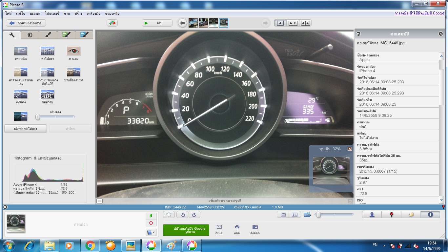Screen dimensions: 448x252
Task: Click the zoom slider in bottom toolbar
Action: [335, 215]
